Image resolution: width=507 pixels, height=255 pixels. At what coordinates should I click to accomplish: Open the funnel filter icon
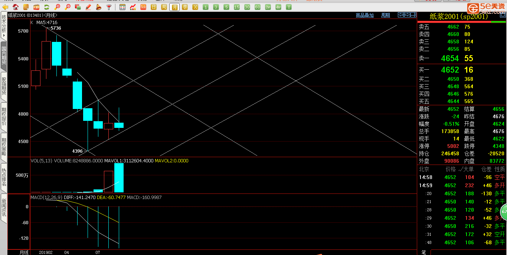click(109, 7)
